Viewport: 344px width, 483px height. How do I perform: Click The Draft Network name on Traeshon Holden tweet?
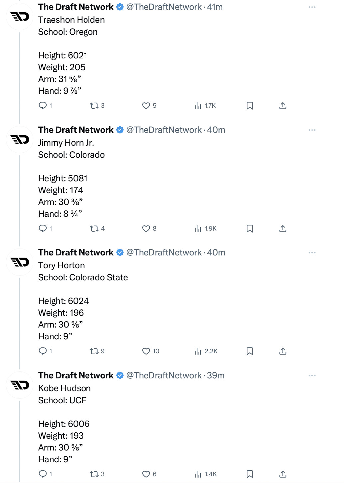coord(76,7)
